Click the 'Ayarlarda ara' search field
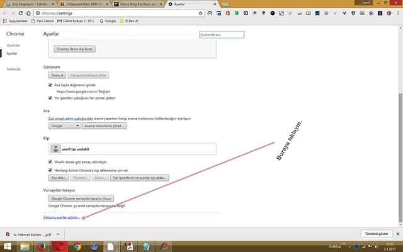This screenshot has height=252, width=403. click(222, 35)
